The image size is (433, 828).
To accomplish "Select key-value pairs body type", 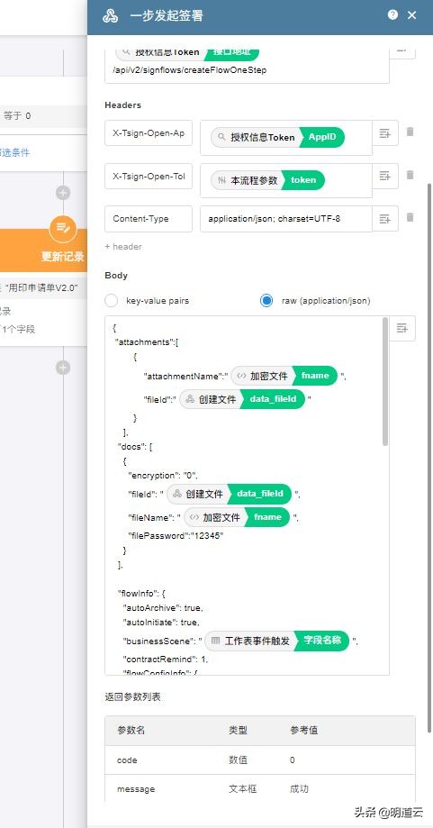I will 112,300.
